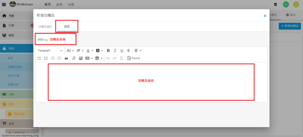The height and width of the screenshot is (137, 303).
Task: Click the insert image icon
Action: [x=80, y=58]
